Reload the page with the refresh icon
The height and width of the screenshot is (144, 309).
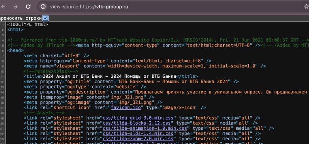[x=28, y=7]
